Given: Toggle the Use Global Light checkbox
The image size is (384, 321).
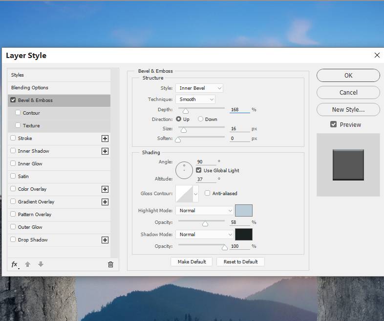Looking at the screenshot, I should point(199,170).
